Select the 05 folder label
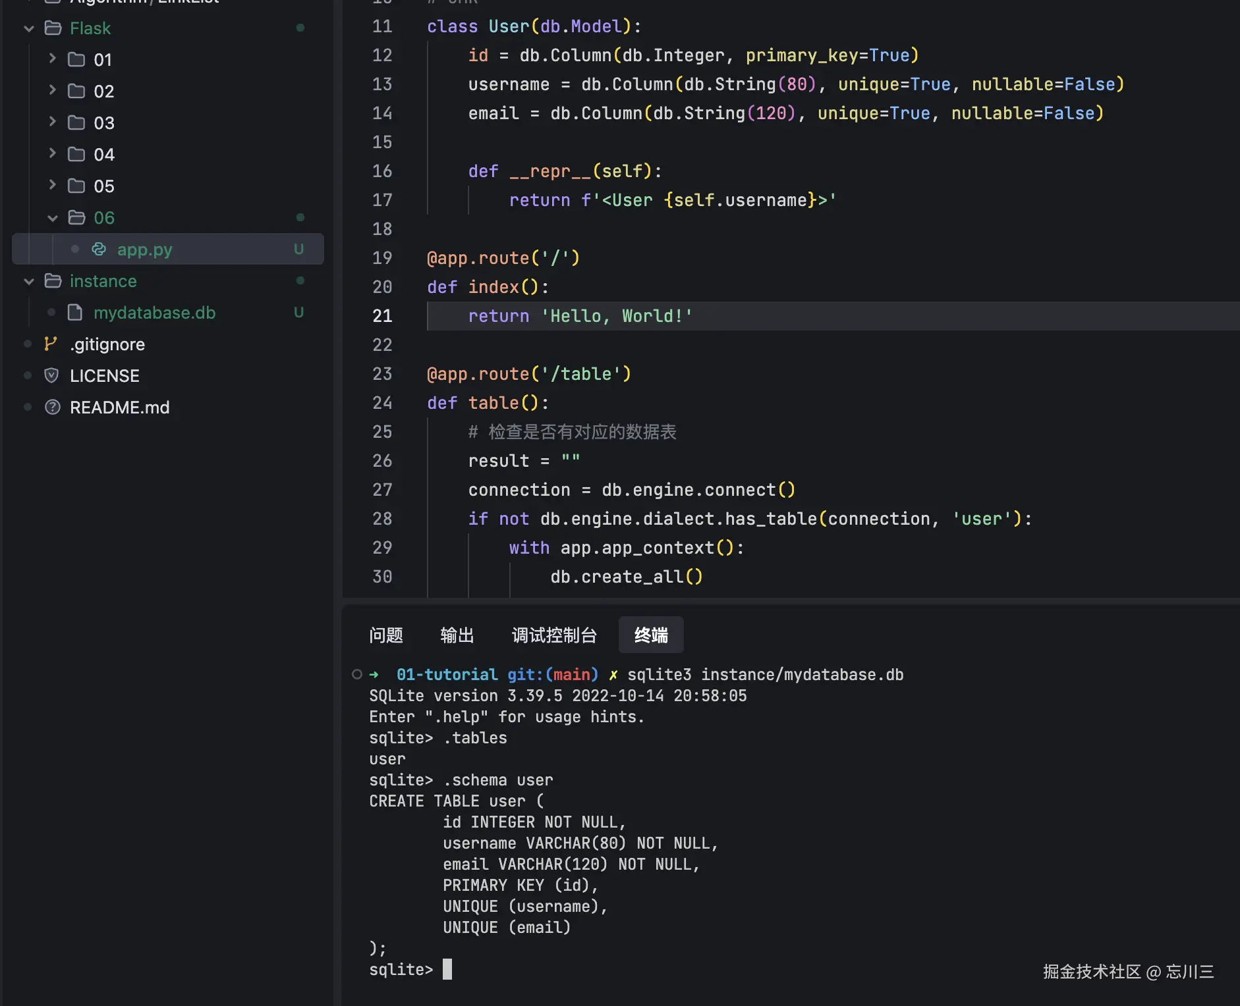This screenshot has width=1240, height=1006. click(x=104, y=186)
